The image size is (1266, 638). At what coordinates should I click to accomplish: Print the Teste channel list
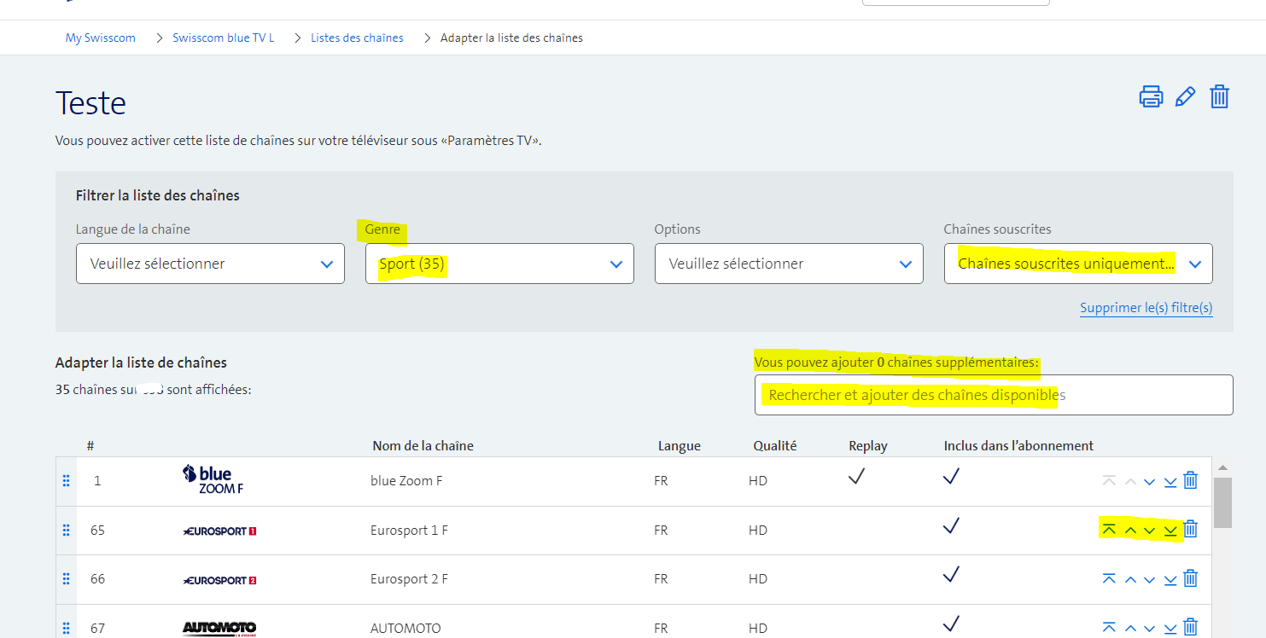click(1151, 96)
